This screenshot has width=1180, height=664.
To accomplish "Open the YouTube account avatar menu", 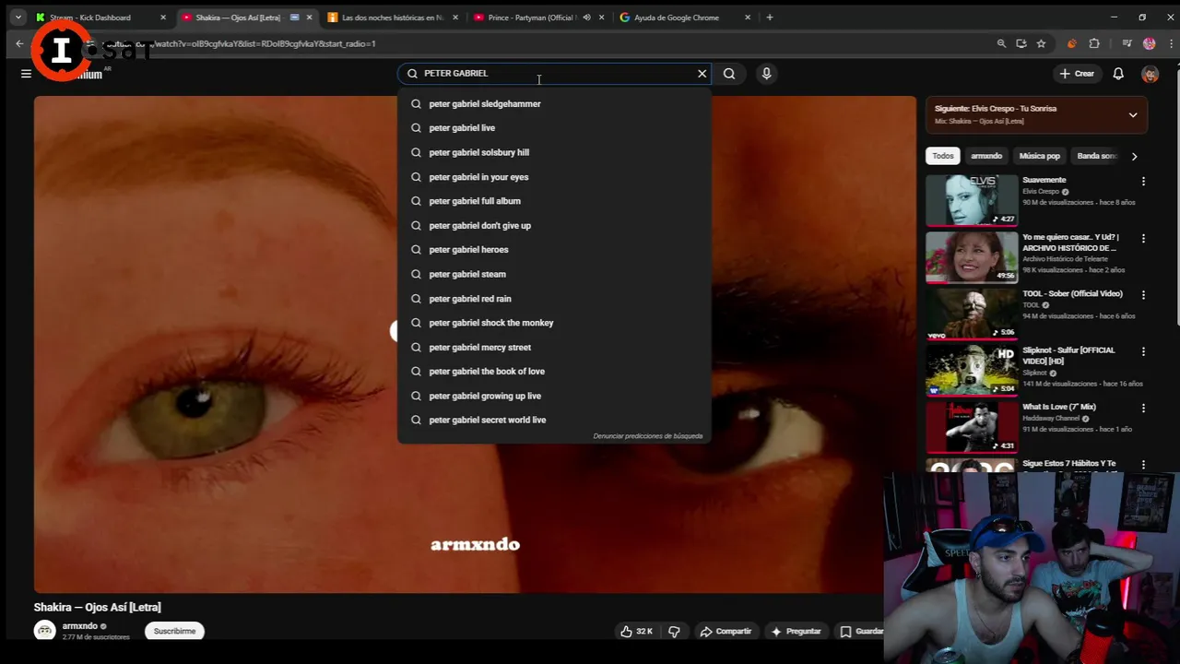I will pos(1150,74).
